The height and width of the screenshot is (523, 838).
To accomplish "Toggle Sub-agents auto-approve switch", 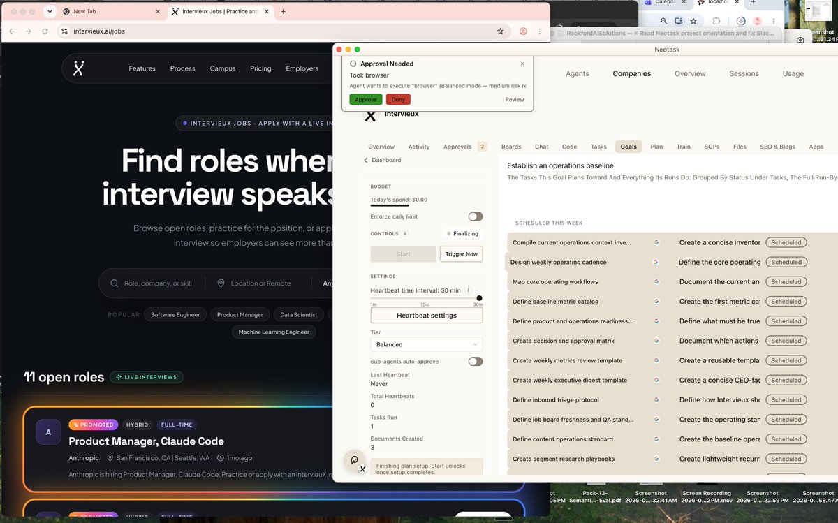I will [x=476, y=361].
